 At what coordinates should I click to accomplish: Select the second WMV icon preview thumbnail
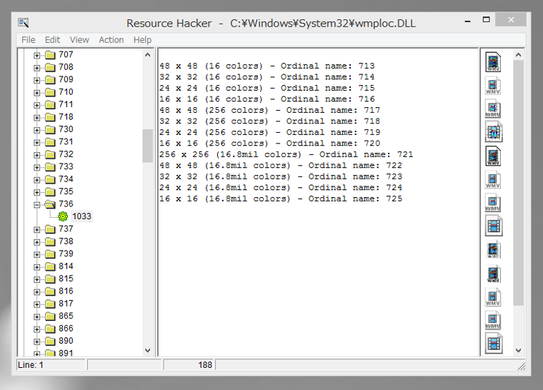click(493, 86)
